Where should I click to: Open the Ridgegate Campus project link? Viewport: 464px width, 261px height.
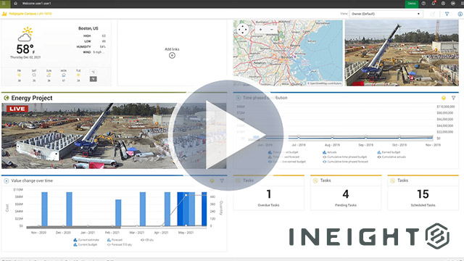point(30,14)
